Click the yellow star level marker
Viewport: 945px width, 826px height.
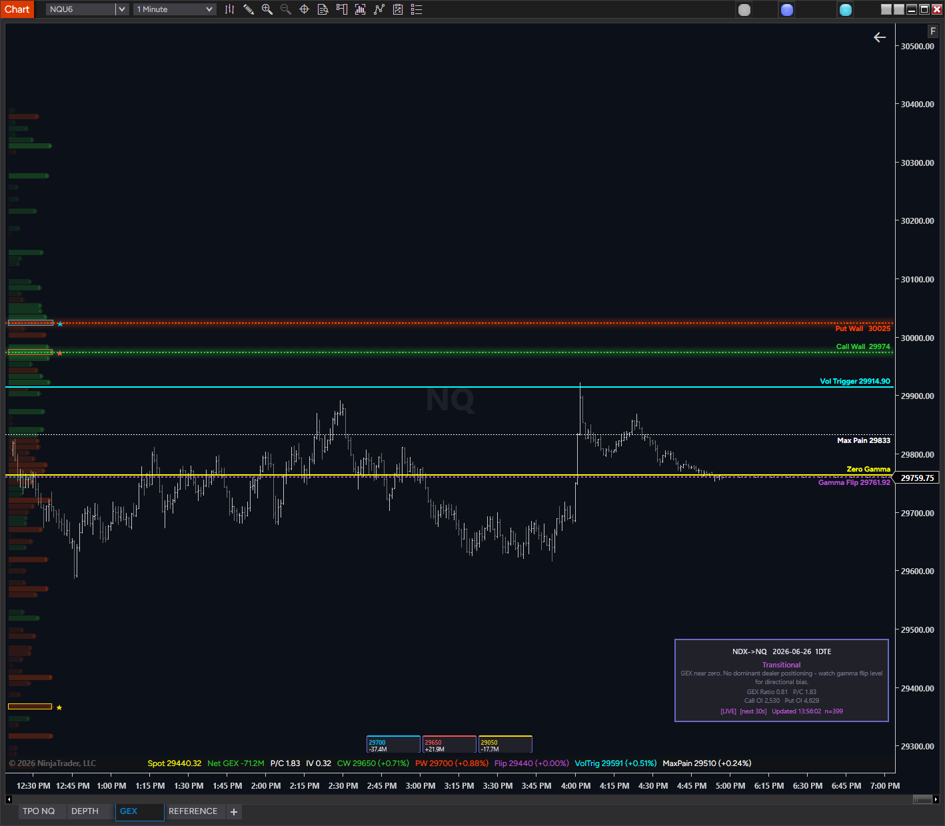tap(59, 707)
